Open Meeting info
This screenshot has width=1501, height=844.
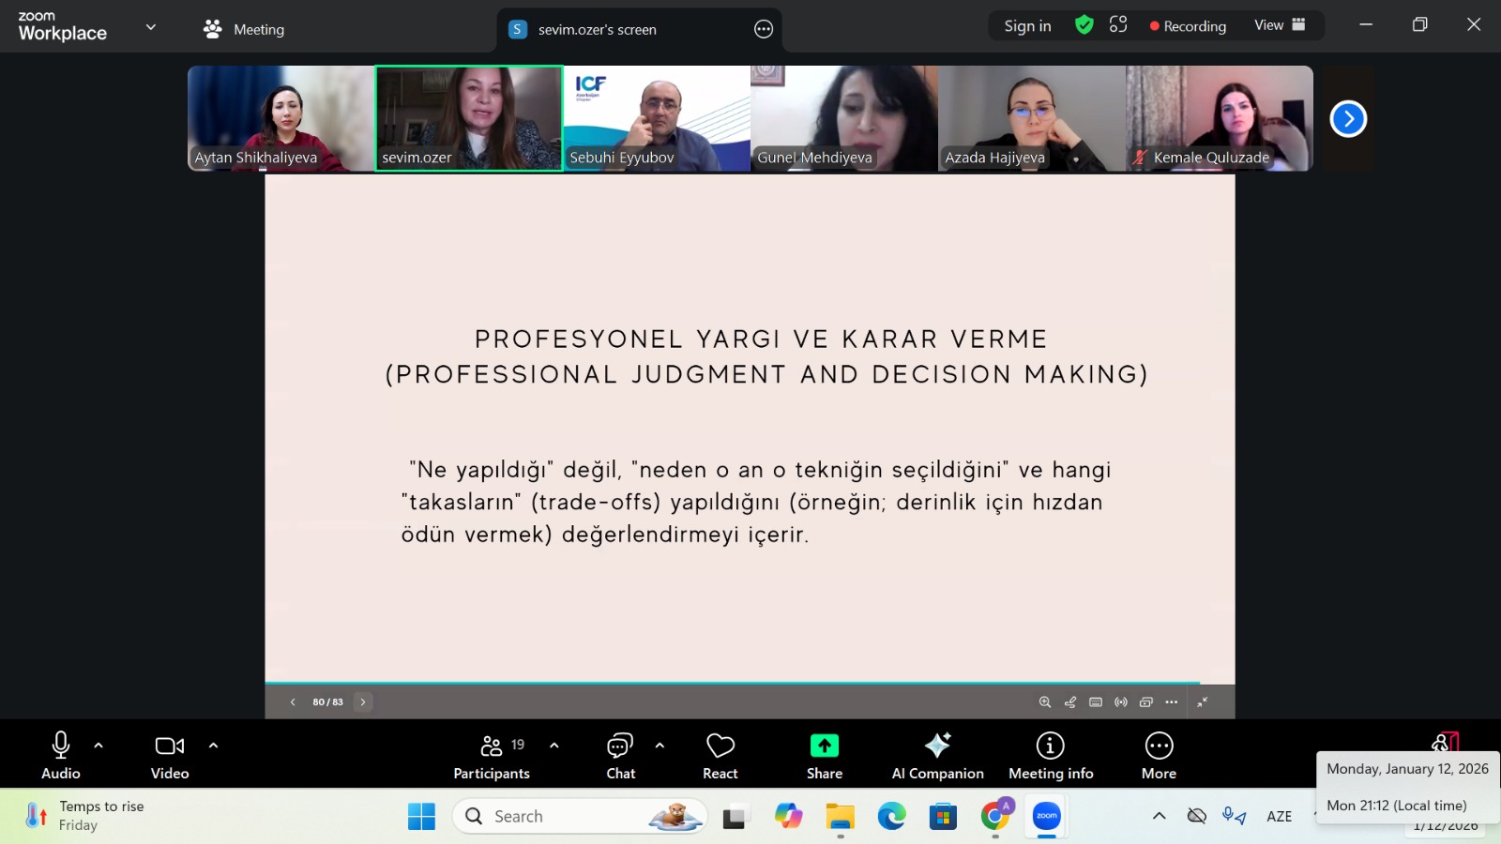[x=1050, y=756]
